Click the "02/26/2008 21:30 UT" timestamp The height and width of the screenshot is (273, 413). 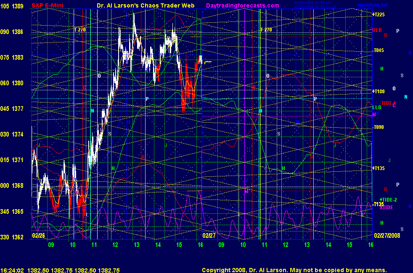tap(312, 3)
